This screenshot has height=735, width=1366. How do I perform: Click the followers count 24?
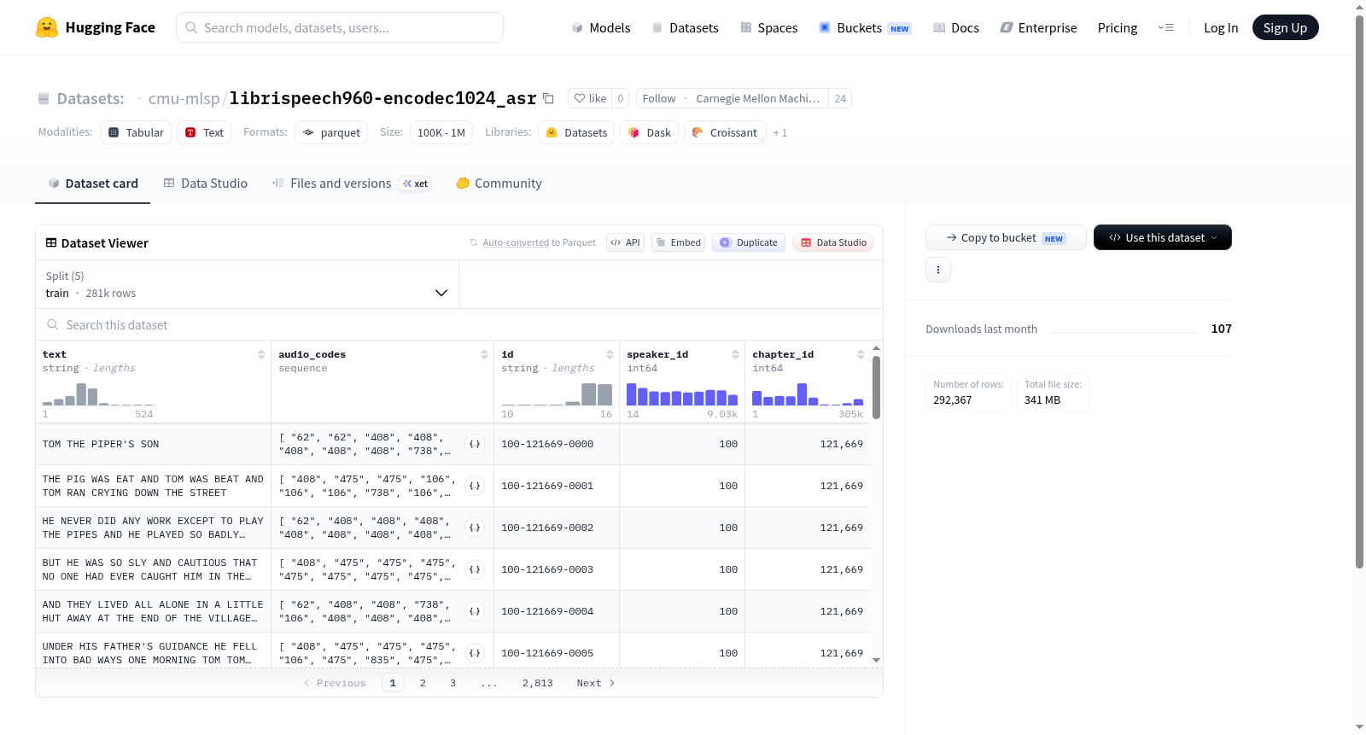click(840, 98)
